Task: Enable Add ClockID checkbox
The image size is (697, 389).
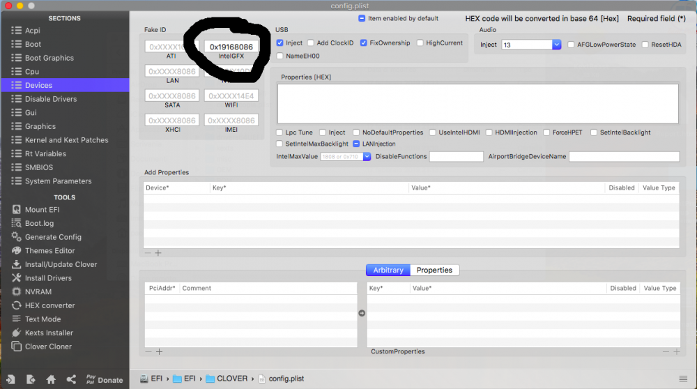Action: point(311,43)
